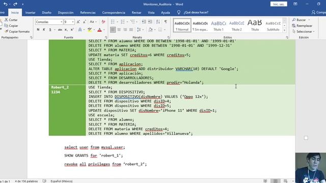The width and height of the screenshot is (326, 183).
Task: Switch to the Disposición tab
Action: pos(66,13)
